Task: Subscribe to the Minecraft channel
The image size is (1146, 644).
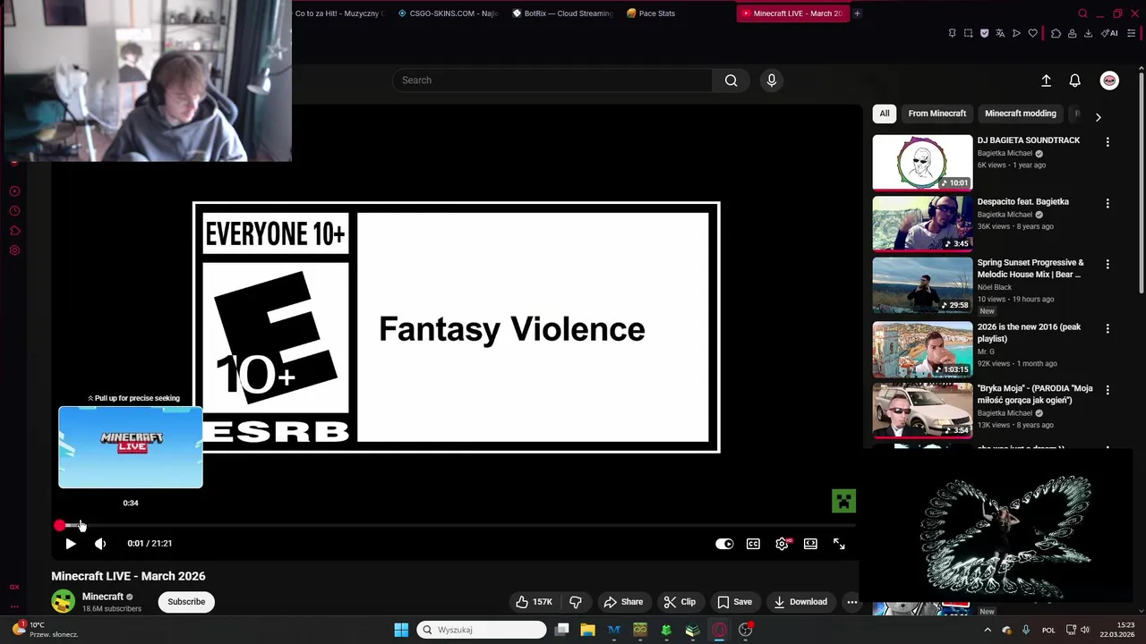Action: pyautogui.click(x=186, y=602)
